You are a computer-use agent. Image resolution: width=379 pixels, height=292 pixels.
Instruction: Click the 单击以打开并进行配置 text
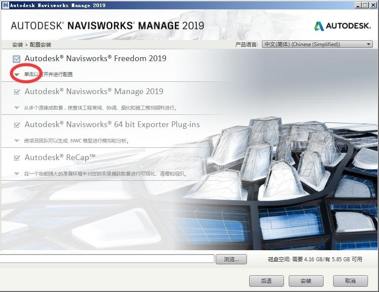48,74
